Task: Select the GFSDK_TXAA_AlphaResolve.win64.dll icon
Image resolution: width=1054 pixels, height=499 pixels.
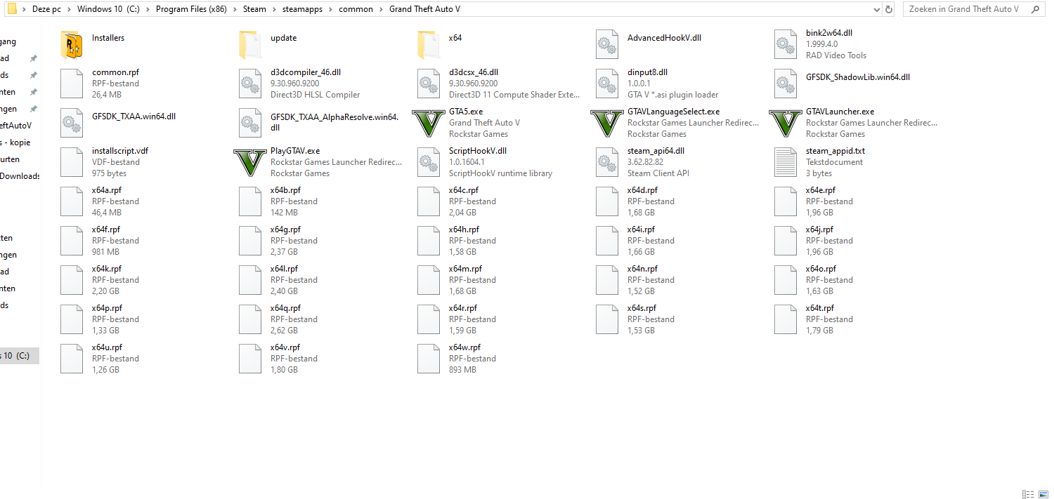Action: [x=250, y=123]
